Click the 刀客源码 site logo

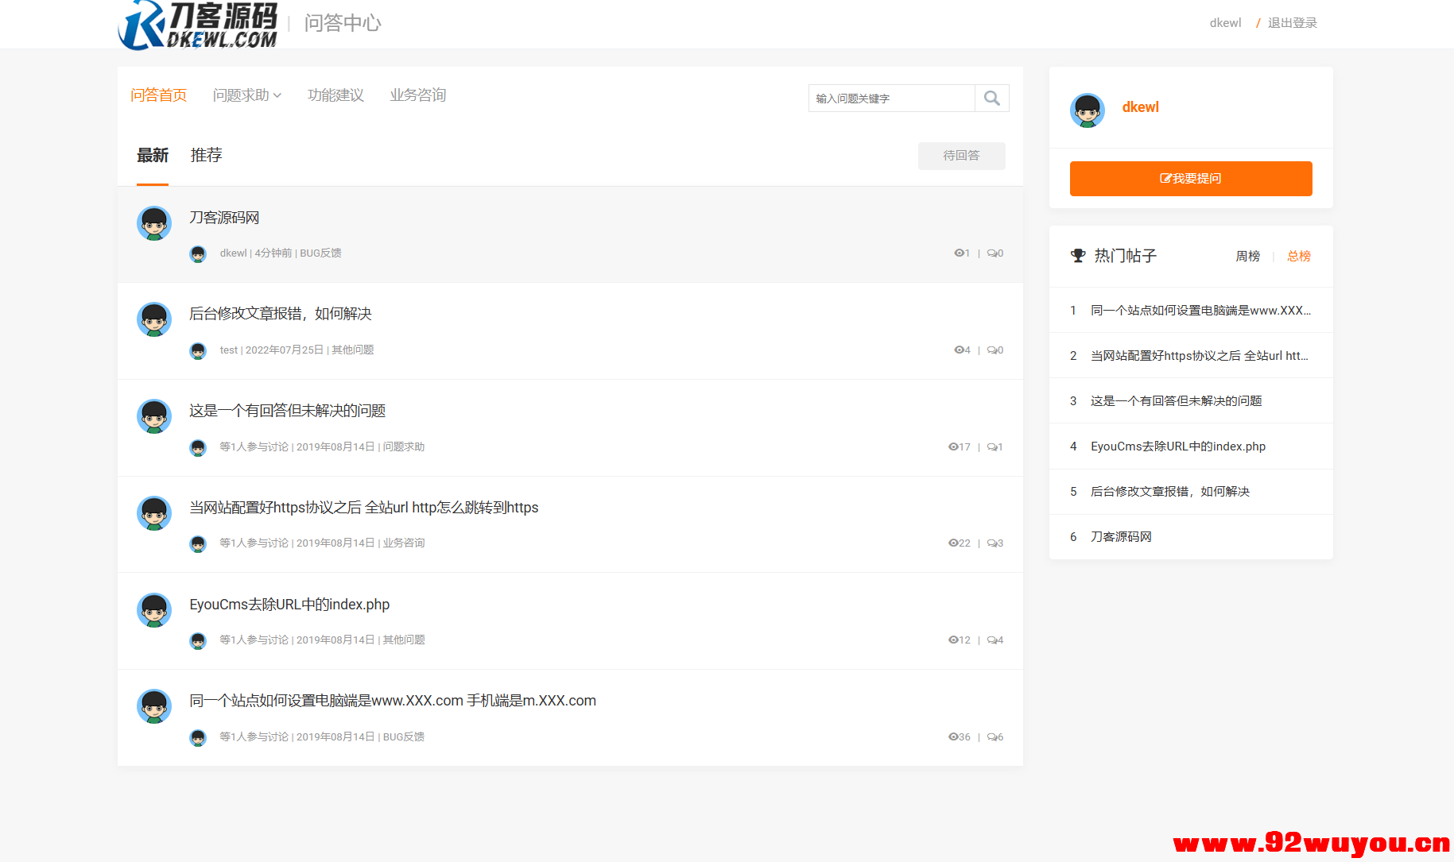(197, 24)
